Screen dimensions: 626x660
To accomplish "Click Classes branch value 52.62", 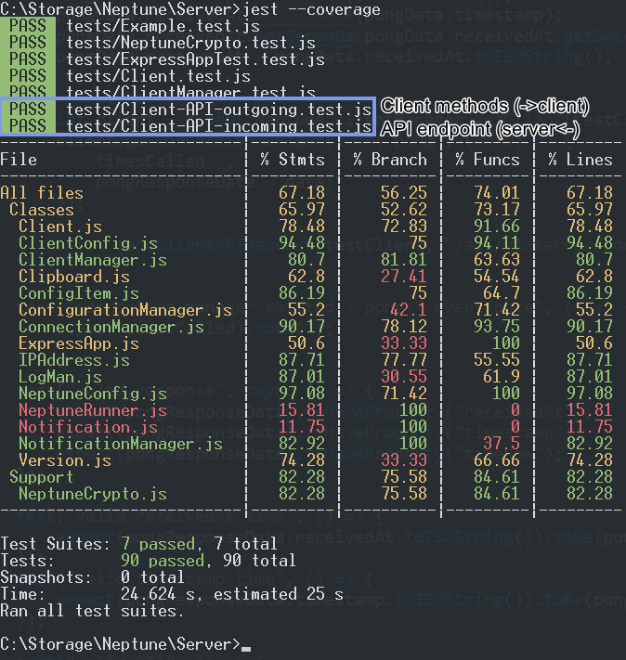I will [404, 210].
